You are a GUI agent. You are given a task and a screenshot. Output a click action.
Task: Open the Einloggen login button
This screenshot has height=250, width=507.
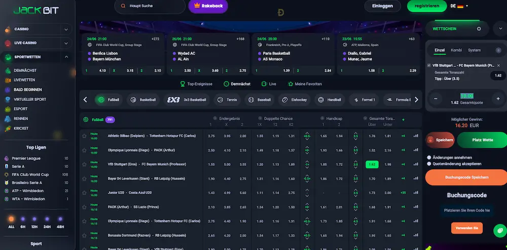click(x=382, y=6)
